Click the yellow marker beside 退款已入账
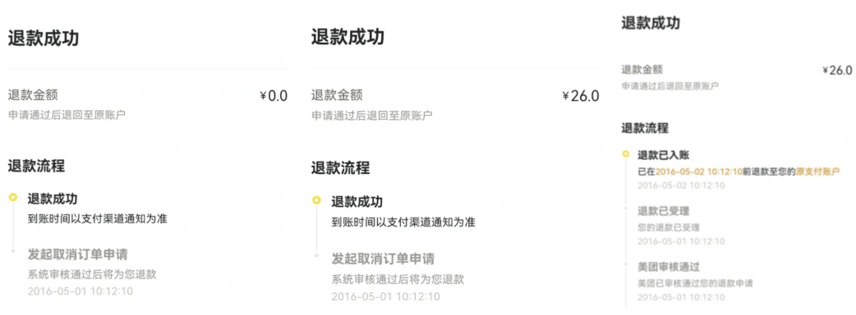The height and width of the screenshot is (315, 856). click(x=626, y=154)
